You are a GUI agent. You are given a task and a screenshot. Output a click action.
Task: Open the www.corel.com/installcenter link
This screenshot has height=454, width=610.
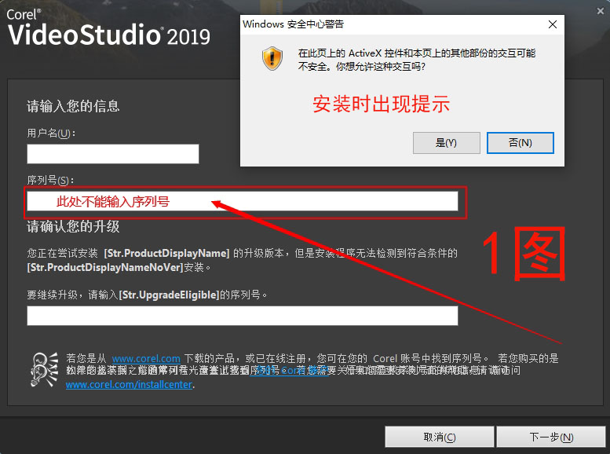[130, 385]
